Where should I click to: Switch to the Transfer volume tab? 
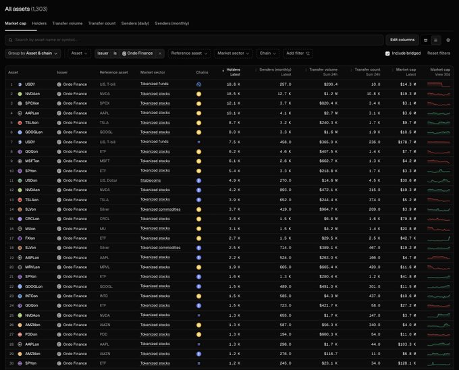coord(67,24)
